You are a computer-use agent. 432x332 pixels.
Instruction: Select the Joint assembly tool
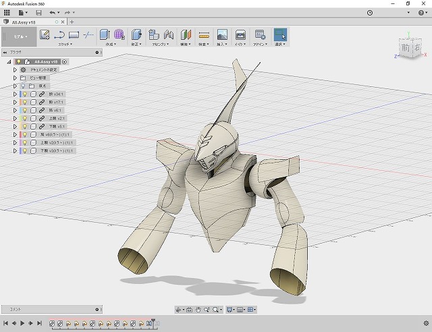[x=169, y=34]
